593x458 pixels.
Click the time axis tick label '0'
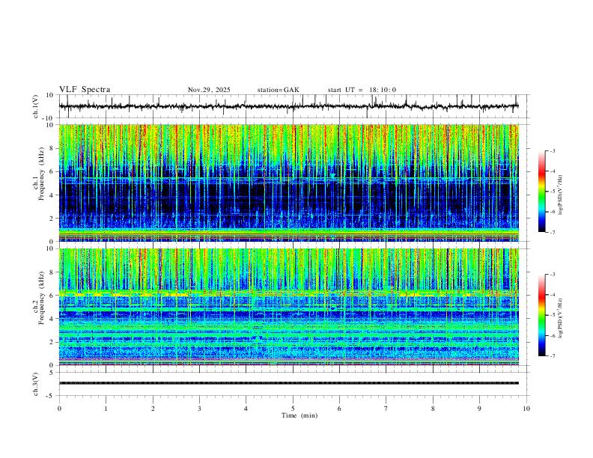tap(59, 409)
